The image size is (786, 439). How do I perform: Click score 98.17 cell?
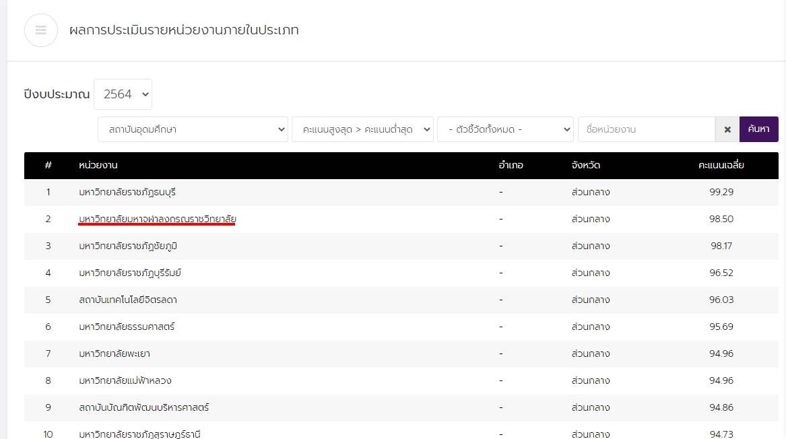tap(721, 246)
